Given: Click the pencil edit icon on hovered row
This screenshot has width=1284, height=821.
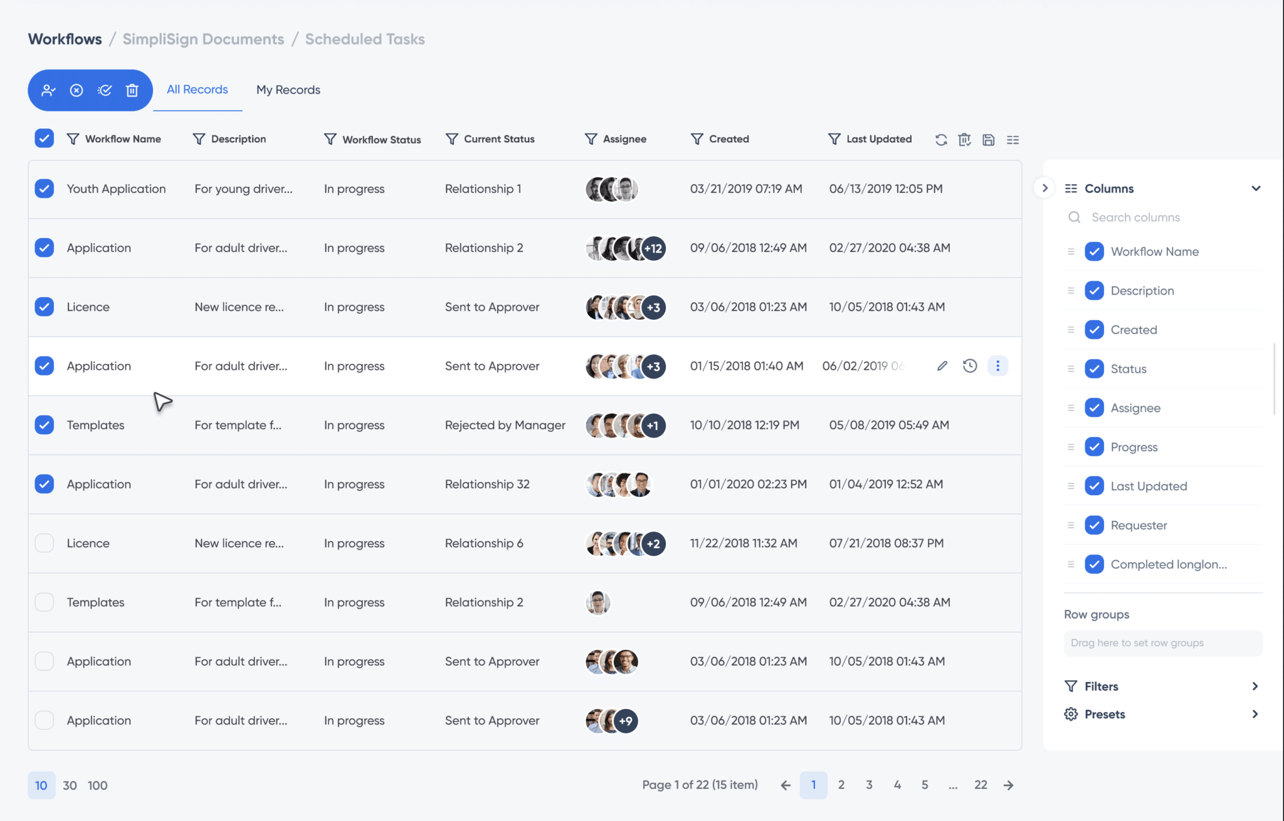Looking at the screenshot, I should click(x=942, y=366).
